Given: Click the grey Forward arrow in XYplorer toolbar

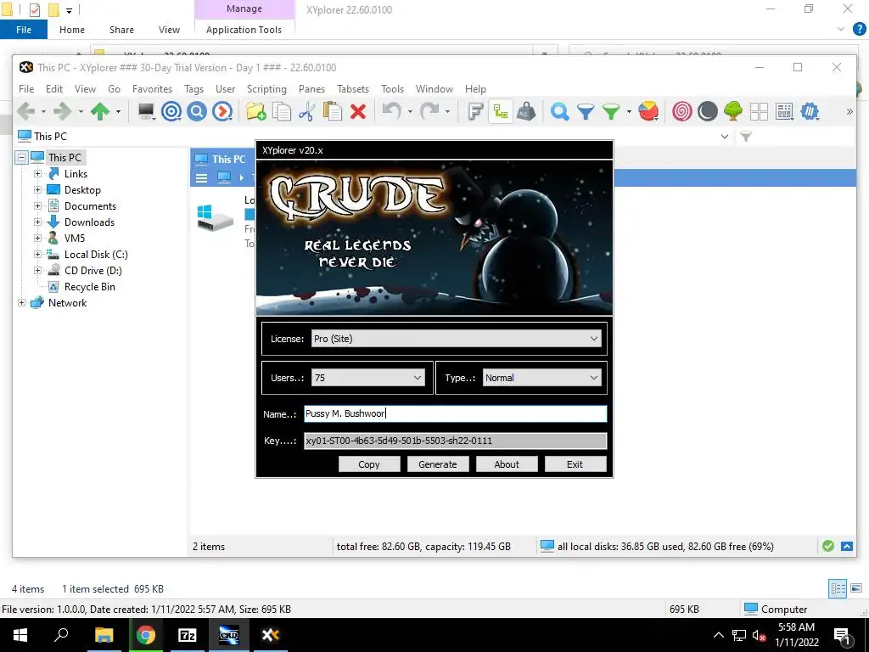Looking at the screenshot, I should click(62, 111).
